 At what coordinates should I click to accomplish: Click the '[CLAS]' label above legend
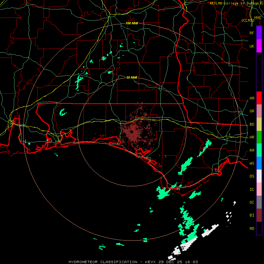tap(248, 20)
